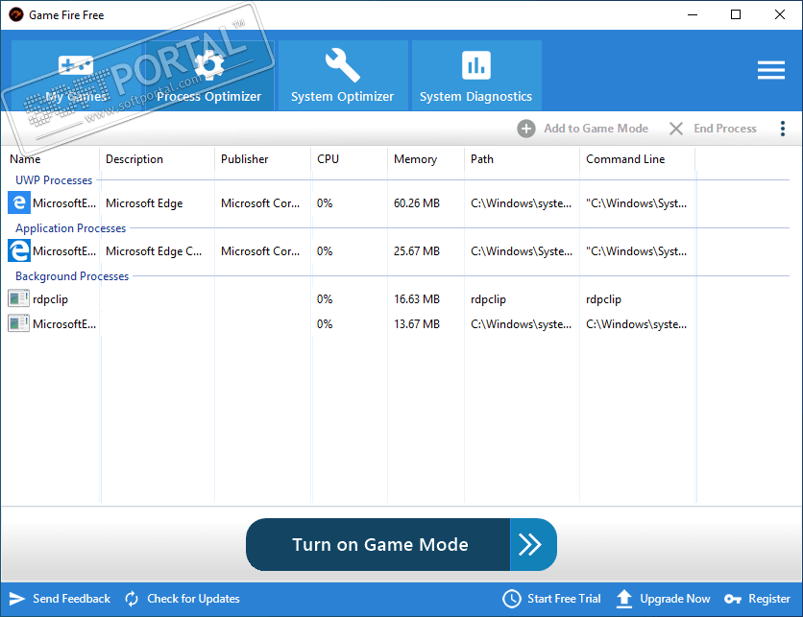
Task: Select the background MicrosoftE... process icon
Action: [18, 323]
